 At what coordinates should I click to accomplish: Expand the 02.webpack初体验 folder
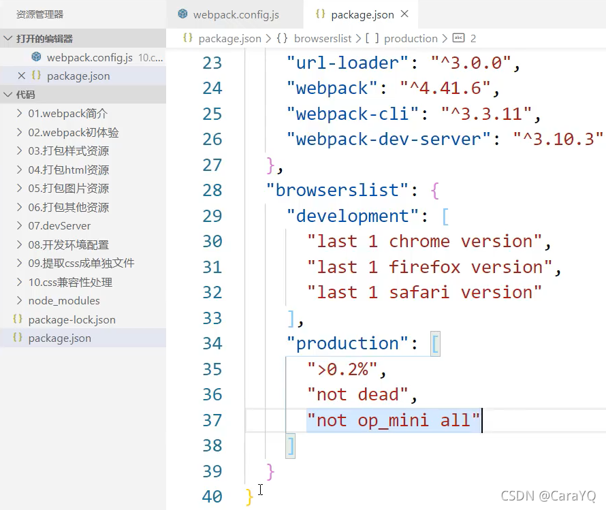tap(83, 133)
